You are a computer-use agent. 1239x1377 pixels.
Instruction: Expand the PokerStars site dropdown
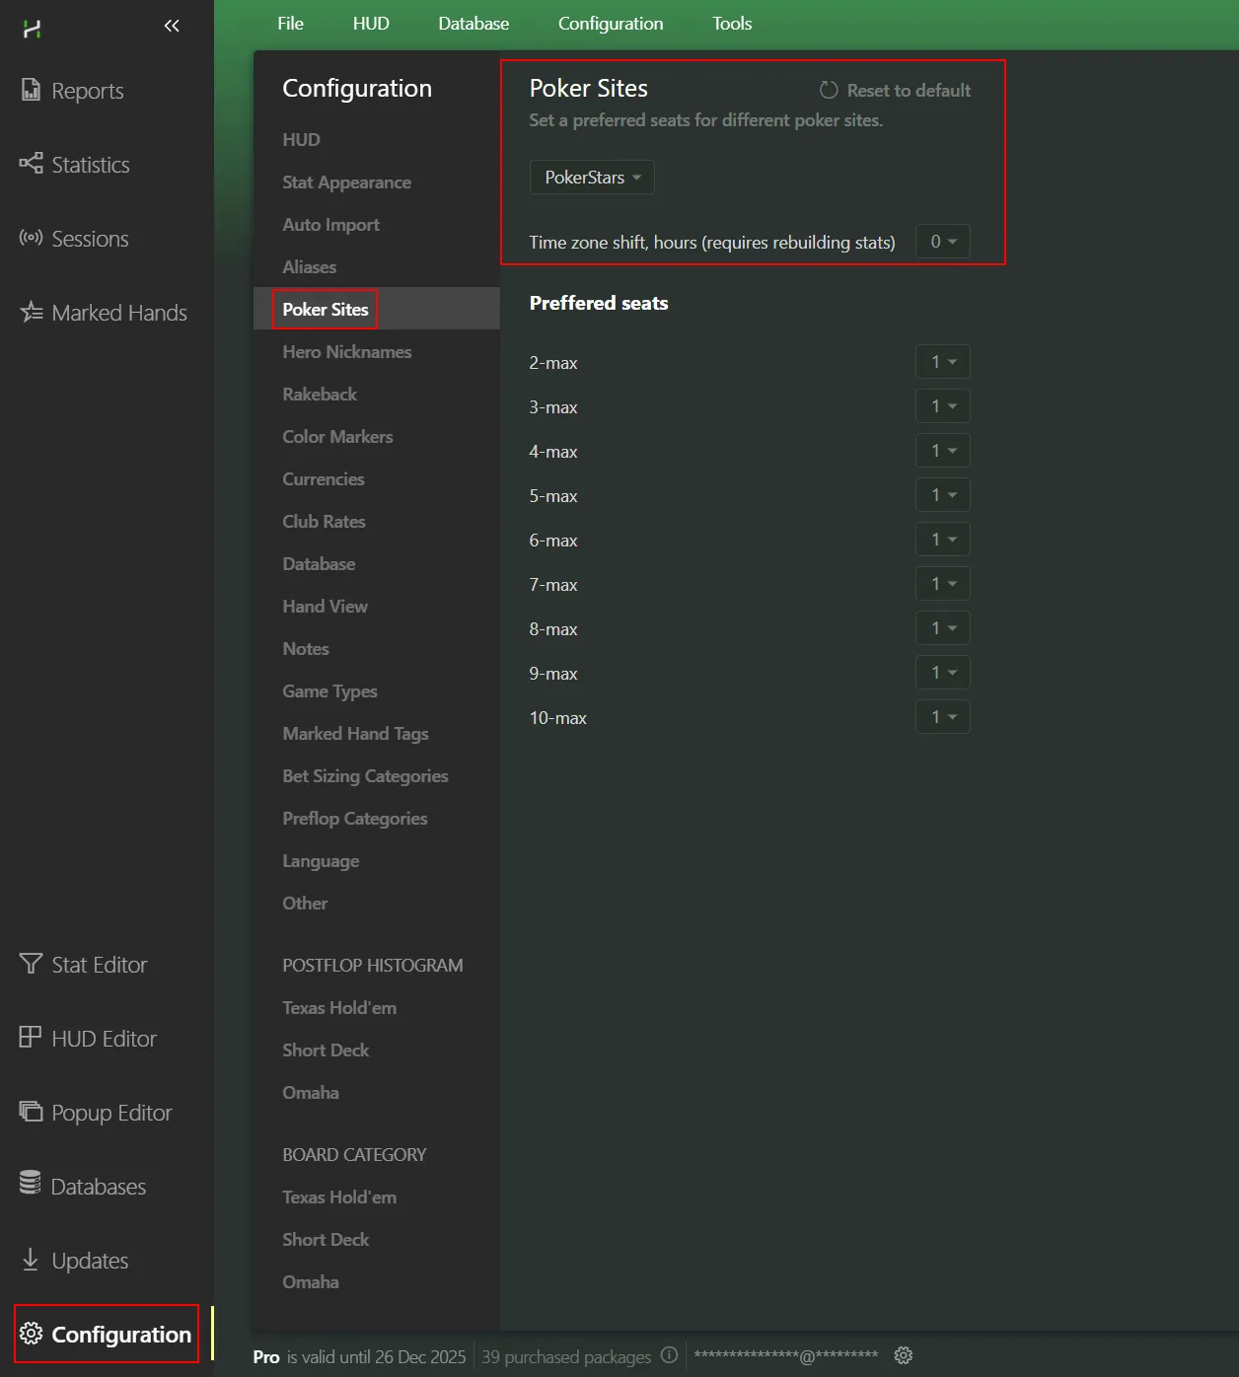pos(592,178)
